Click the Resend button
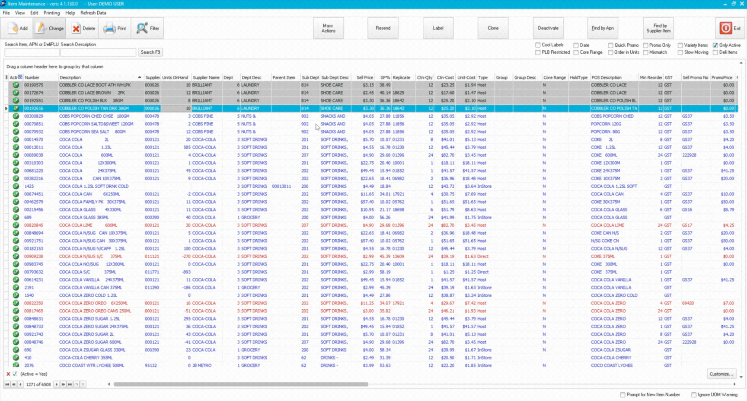 pyautogui.click(x=383, y=28)
